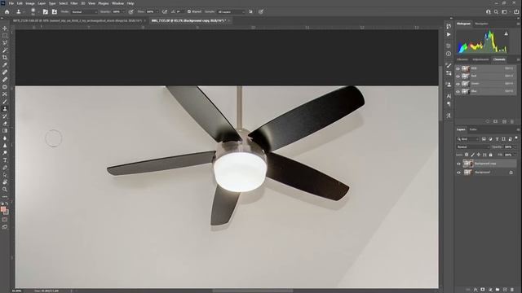
Task: Select the Crop tool
Action: click(5, 58)
